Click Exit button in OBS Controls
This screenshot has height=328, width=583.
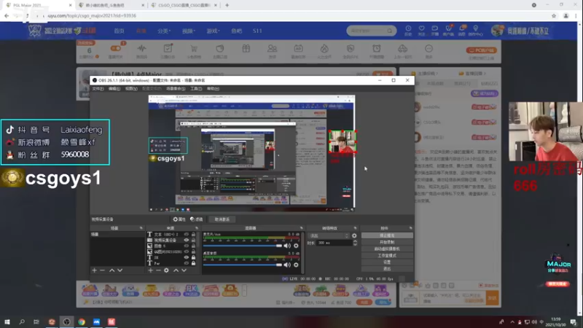(x=387, y=268)
